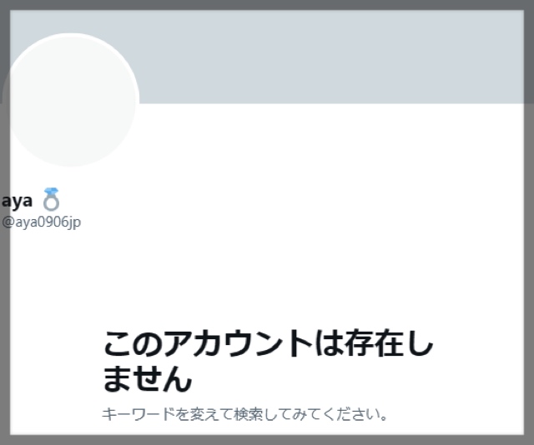The image size is (534, 445).
Task: Click the dark gray border above banner
Action: click(267, 5)
